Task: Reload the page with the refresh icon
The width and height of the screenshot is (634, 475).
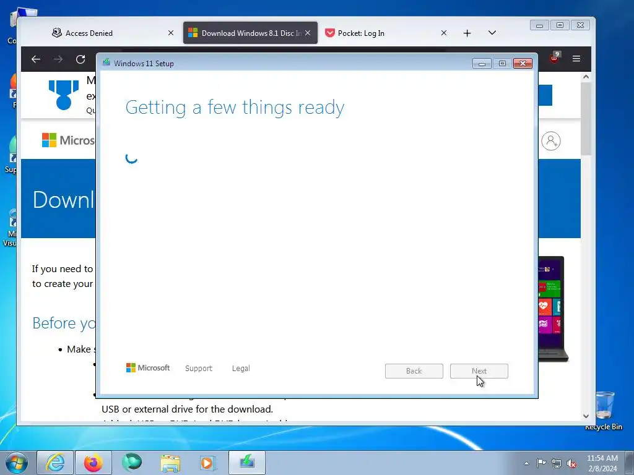Action: point(80,59)
